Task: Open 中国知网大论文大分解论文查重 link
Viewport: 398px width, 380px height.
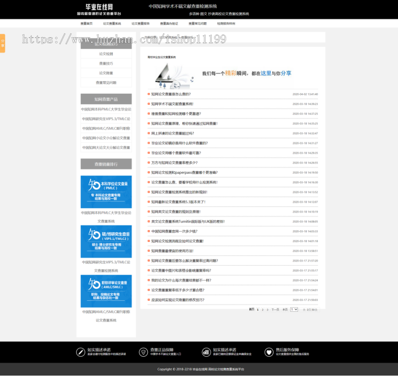Action: [x=106, y=147]
